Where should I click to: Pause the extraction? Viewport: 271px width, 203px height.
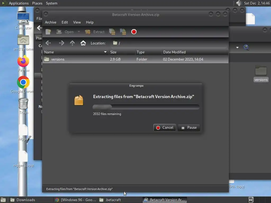point(189,128)
